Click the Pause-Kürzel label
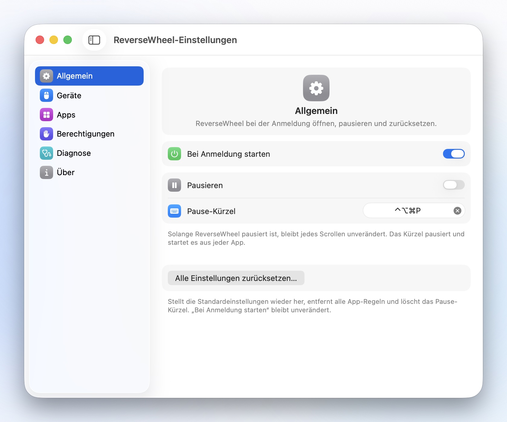507x422 pixels. [211, 211]
